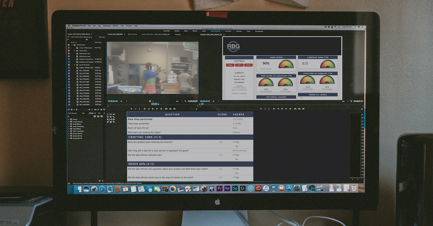Image resolution: width=433 pixels, height=226 pixels.
Task: Switch to the Color workspace tab
Action: click(186, 31)
